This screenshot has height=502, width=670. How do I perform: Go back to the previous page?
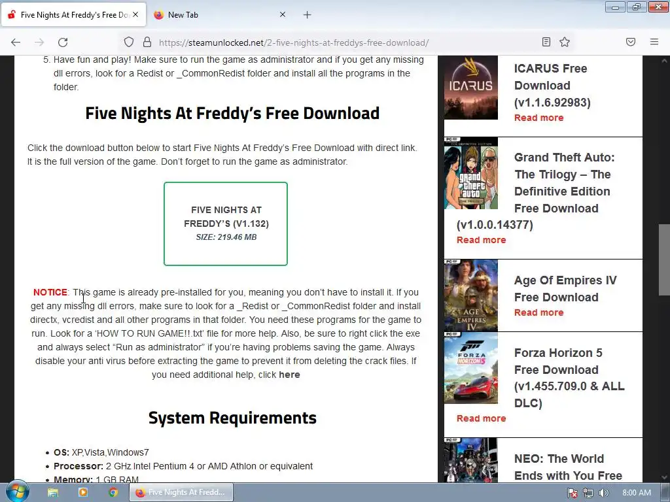coord(16,42)
